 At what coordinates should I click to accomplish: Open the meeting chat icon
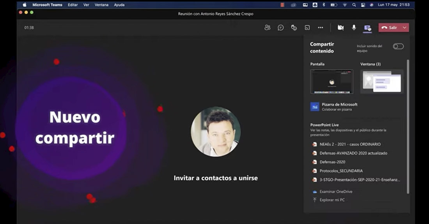280,28
